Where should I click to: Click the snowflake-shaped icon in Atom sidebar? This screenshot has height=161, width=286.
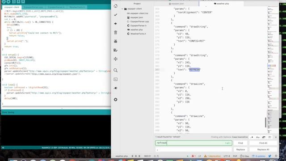pos(115,59)
